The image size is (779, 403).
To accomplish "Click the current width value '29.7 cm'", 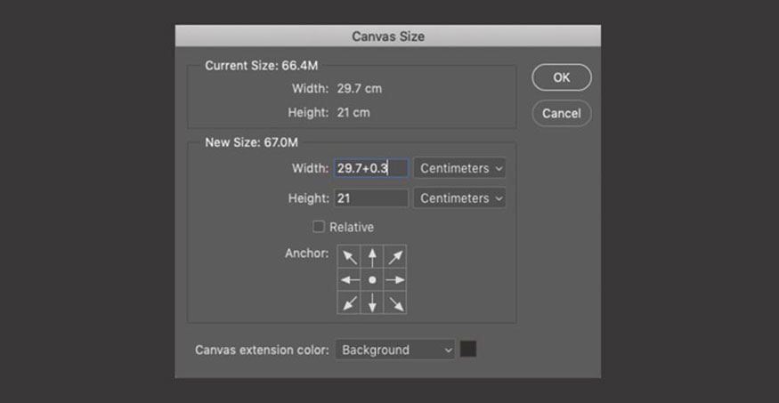I will pos(359,89).
